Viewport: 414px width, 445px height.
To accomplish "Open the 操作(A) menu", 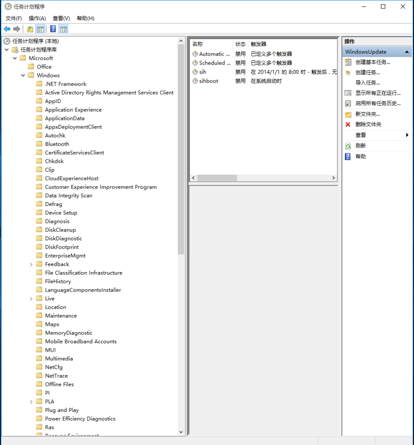I will tap(37, 18).
